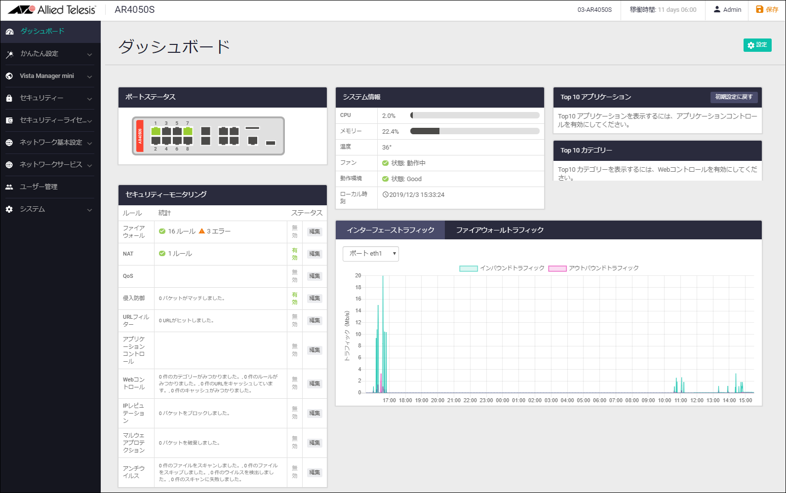Click port 1 on the switch diagram
This screenshot has width=786, height=493.
(156, 131)
